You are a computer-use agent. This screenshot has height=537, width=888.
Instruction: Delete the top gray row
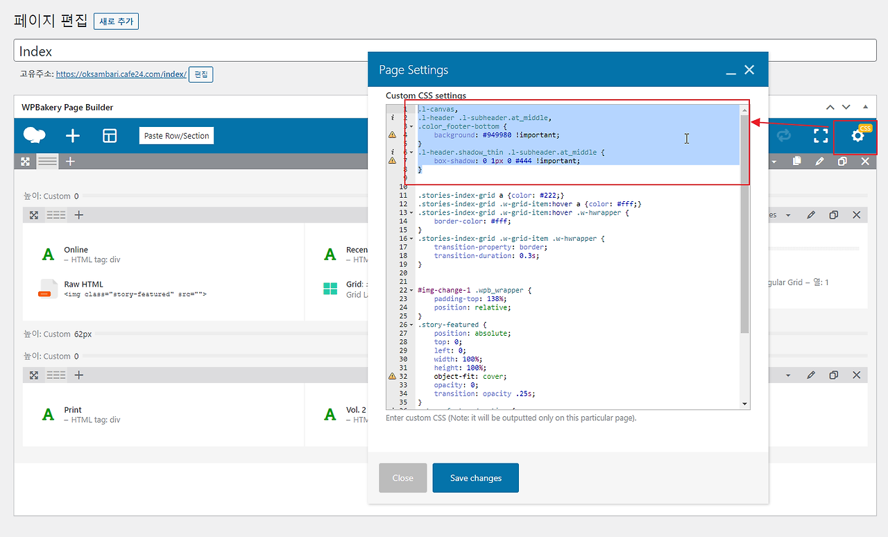865,161
